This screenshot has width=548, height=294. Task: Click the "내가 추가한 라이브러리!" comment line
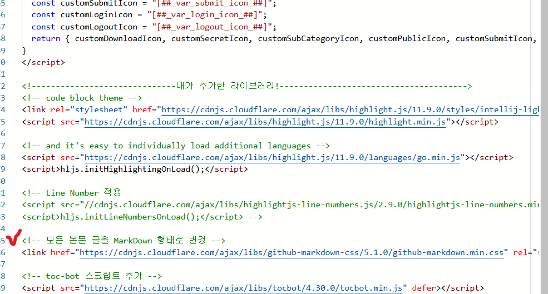247,86
